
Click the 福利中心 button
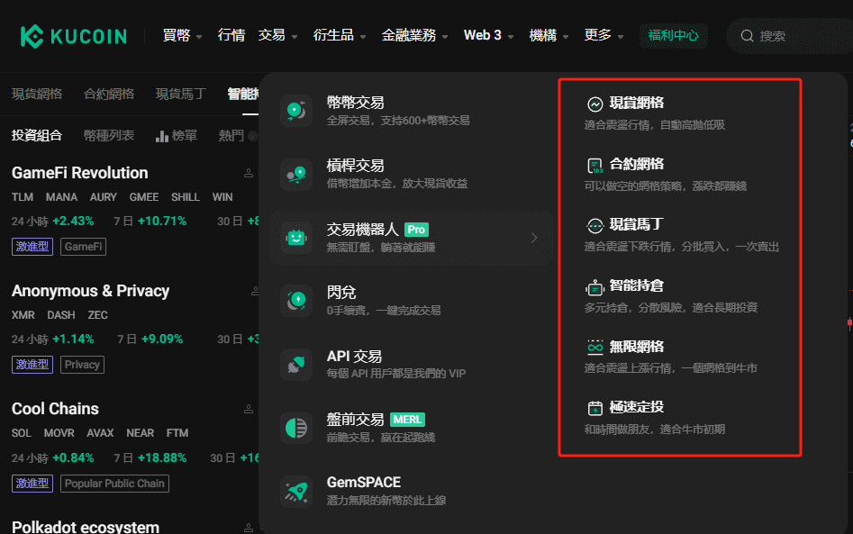click(674, 36)
